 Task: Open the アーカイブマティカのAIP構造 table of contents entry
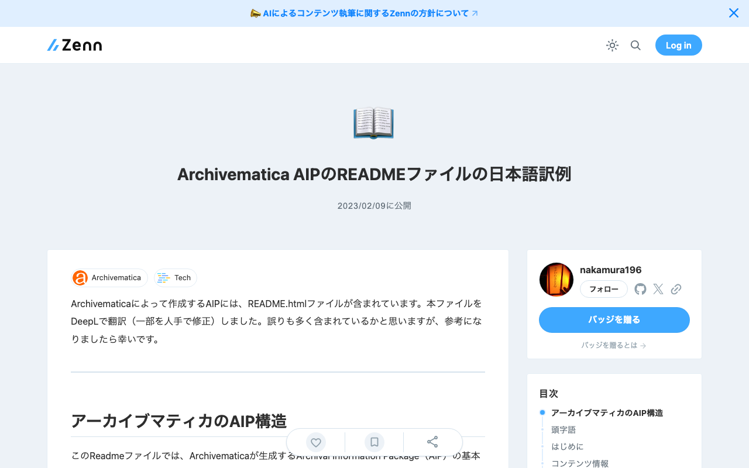(x=607, y=412)
